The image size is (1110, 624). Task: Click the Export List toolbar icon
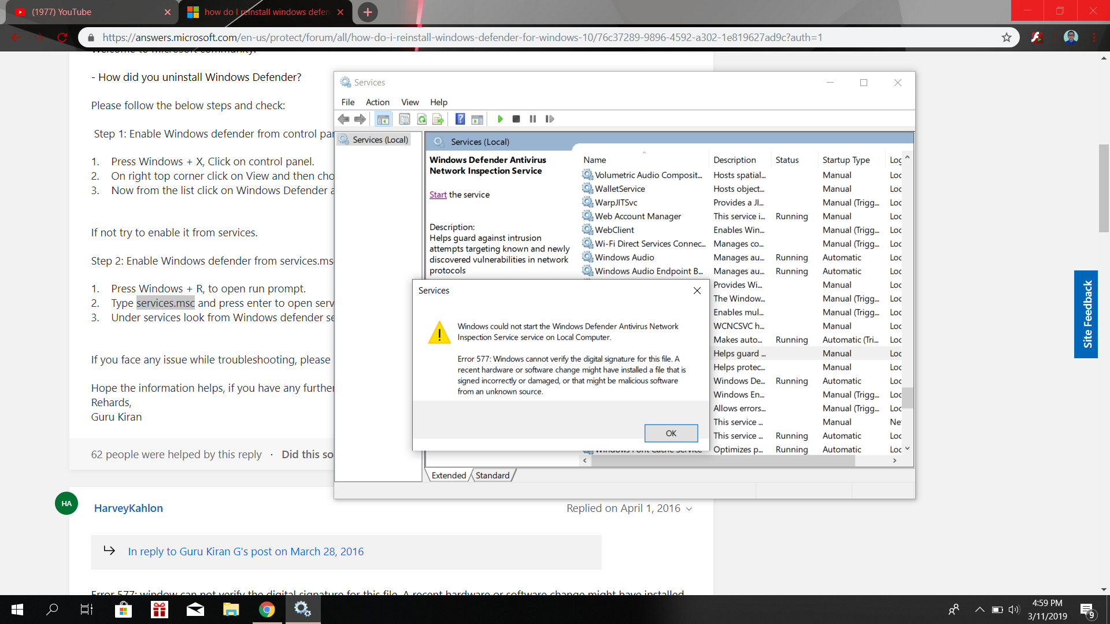(438, 119)
